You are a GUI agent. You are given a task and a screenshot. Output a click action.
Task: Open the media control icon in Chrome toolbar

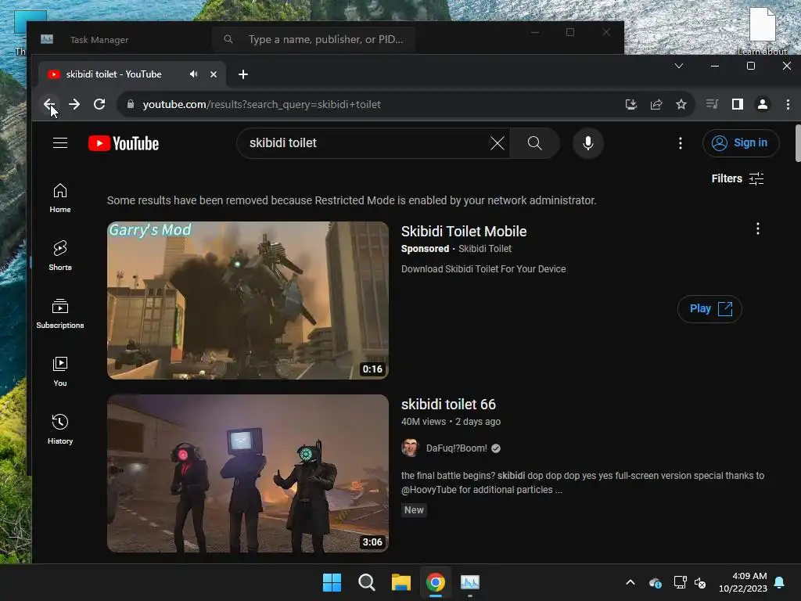pos(712,104)
